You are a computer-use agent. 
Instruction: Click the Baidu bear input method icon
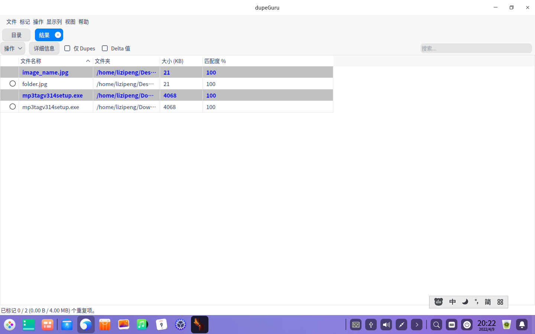(439, 302)
